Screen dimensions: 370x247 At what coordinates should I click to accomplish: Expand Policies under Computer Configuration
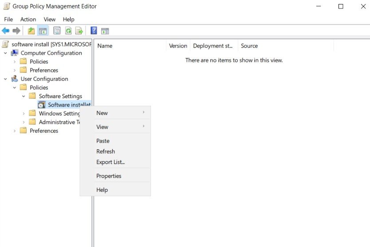(15, 62)
